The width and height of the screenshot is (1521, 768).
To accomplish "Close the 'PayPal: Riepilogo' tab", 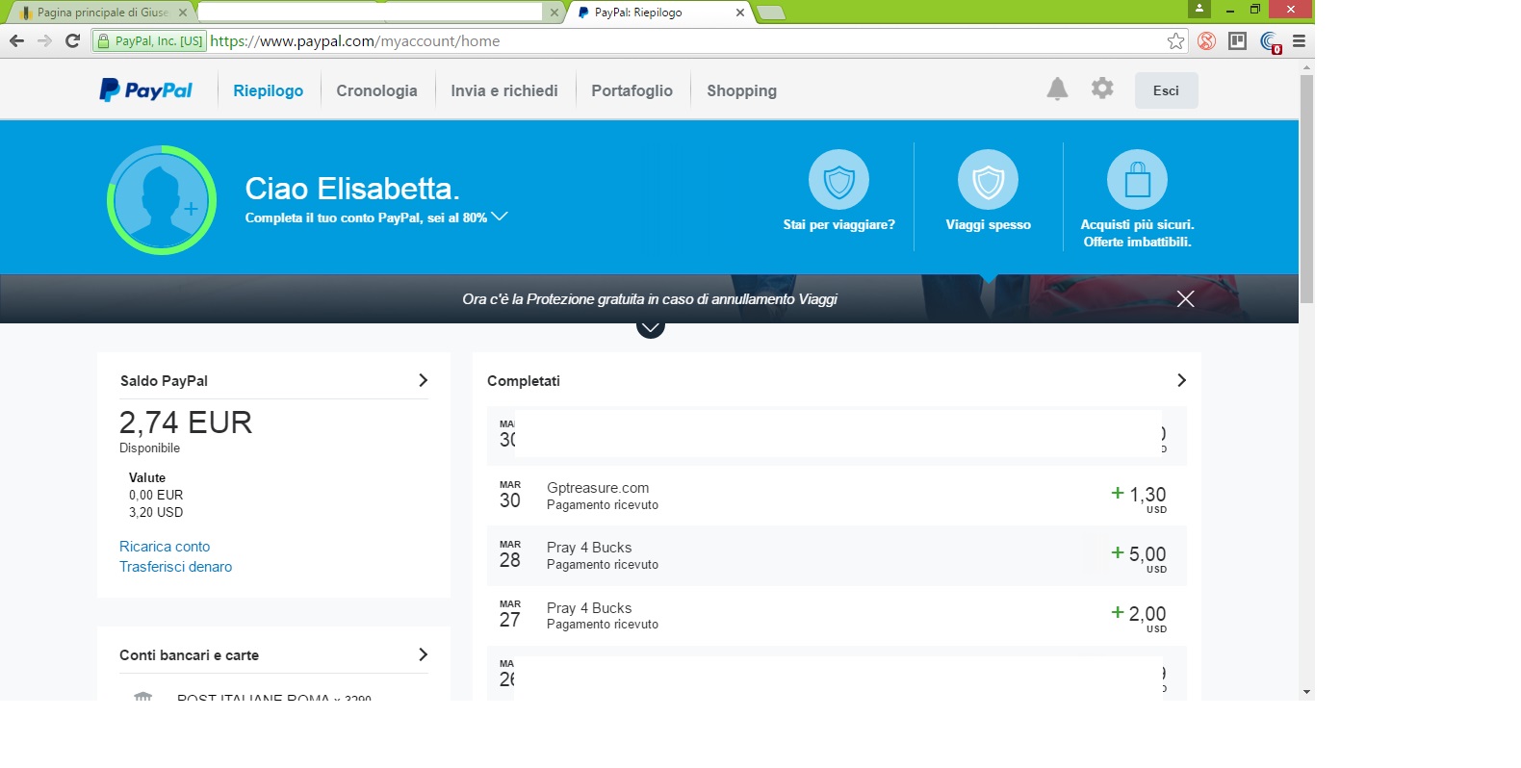I will click(739, 13).
